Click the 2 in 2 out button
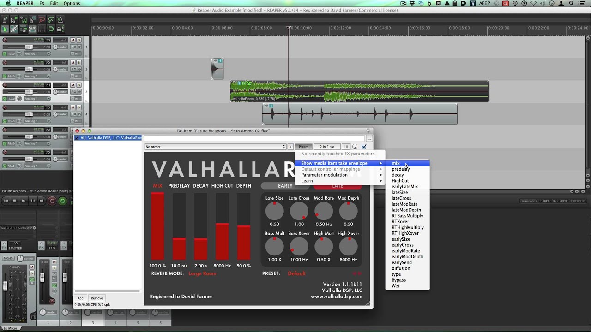 327,147
